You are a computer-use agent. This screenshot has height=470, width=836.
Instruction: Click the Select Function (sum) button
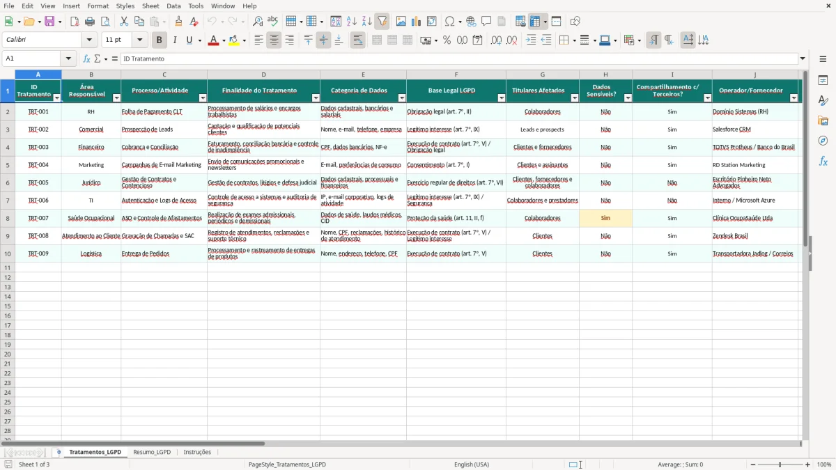click(98, 58)
